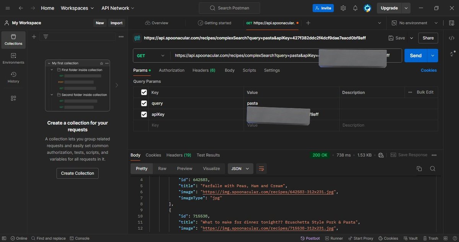Switch to request Body tab
This screenshot has height=242, width=459.
point(229,70)
